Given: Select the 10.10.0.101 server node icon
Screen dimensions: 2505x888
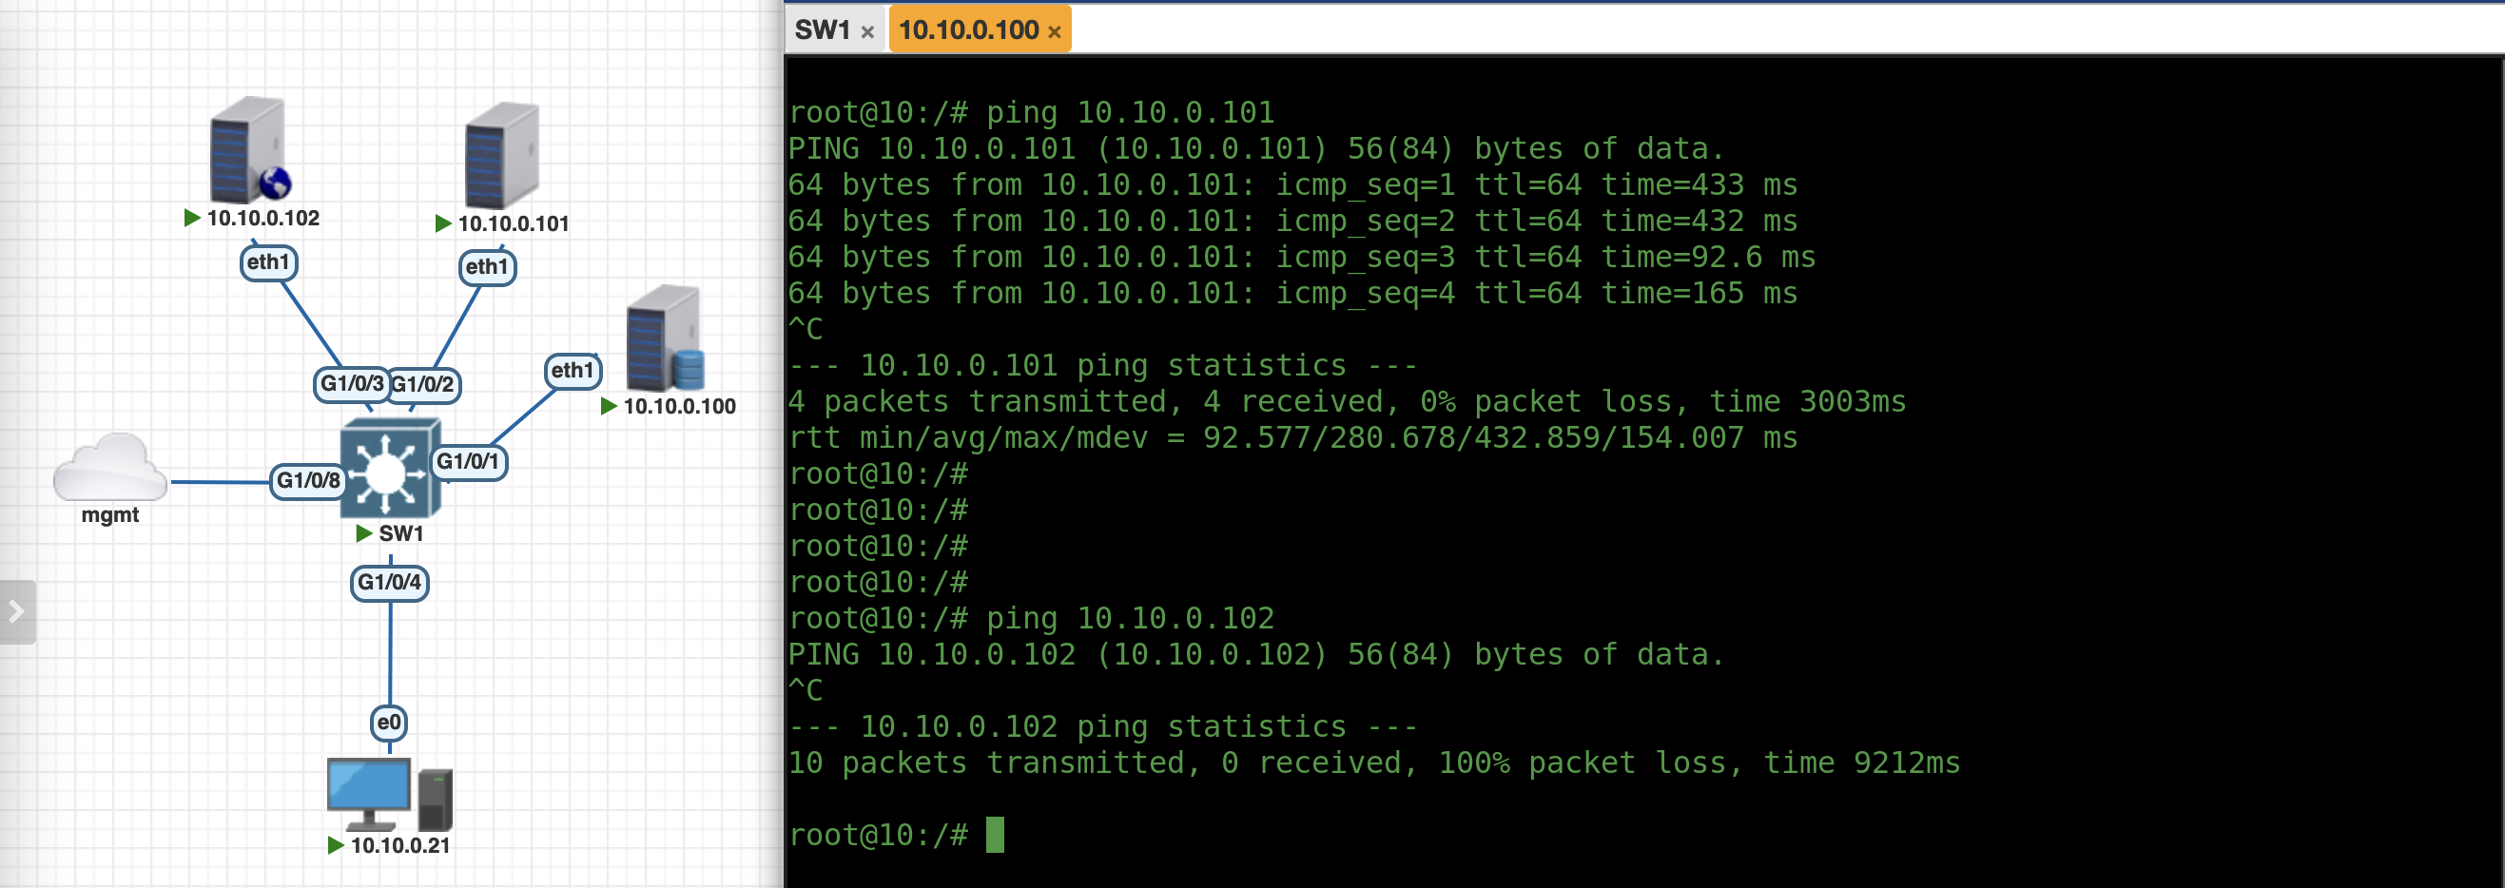Looking at the screenshot, I should coord(501,156).
